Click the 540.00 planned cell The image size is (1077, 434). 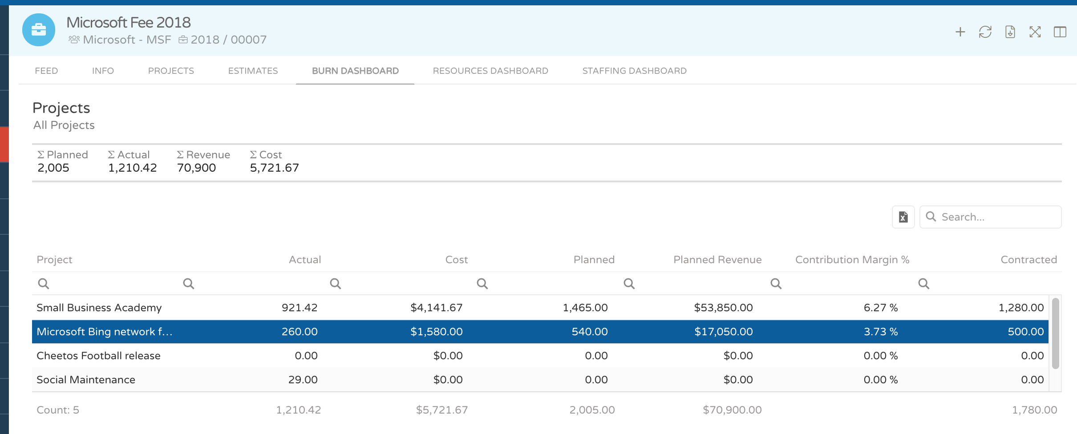(x=590, y=332)
